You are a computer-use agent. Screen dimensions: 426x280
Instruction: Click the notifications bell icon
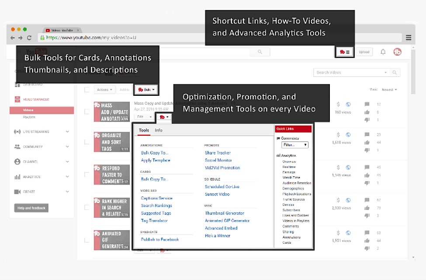383,52
